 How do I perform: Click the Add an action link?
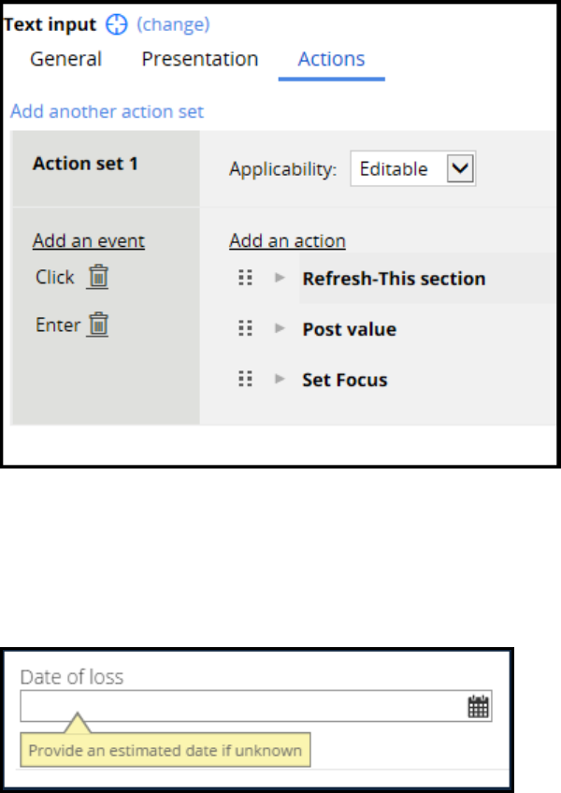pyautogui.click(x=287, y=241)
